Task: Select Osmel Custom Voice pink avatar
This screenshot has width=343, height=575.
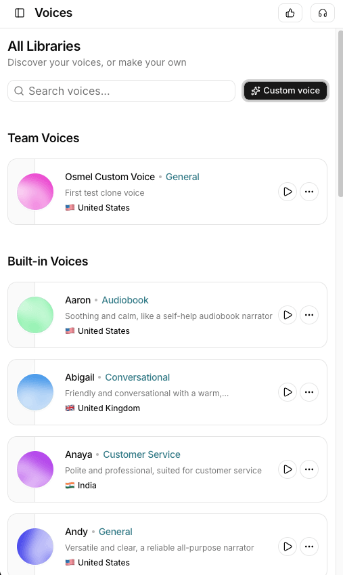Action: click(35, 192)
